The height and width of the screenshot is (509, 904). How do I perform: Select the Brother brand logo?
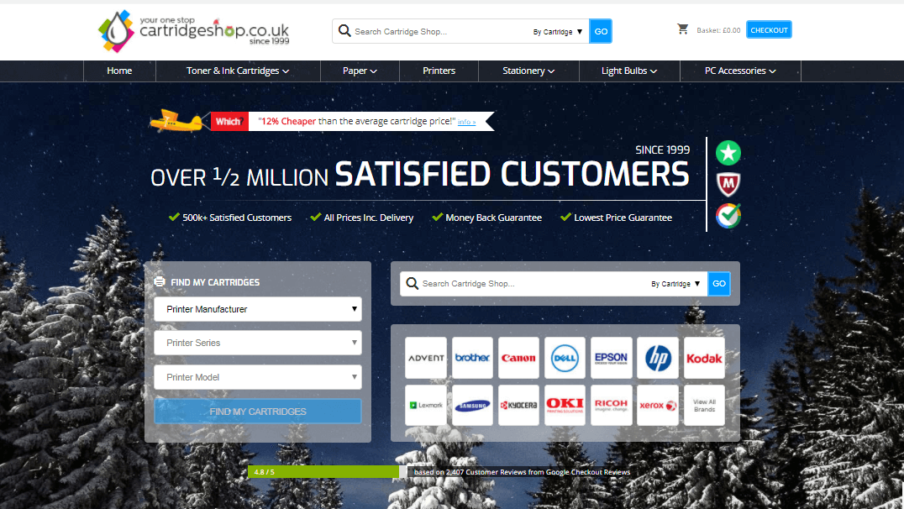(472, 358)
